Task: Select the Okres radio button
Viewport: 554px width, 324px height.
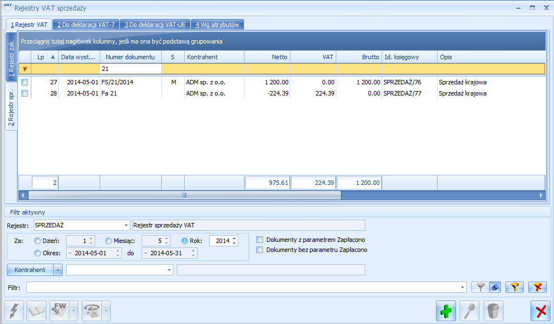Action: pyautogui.click(x=37, y=253)
